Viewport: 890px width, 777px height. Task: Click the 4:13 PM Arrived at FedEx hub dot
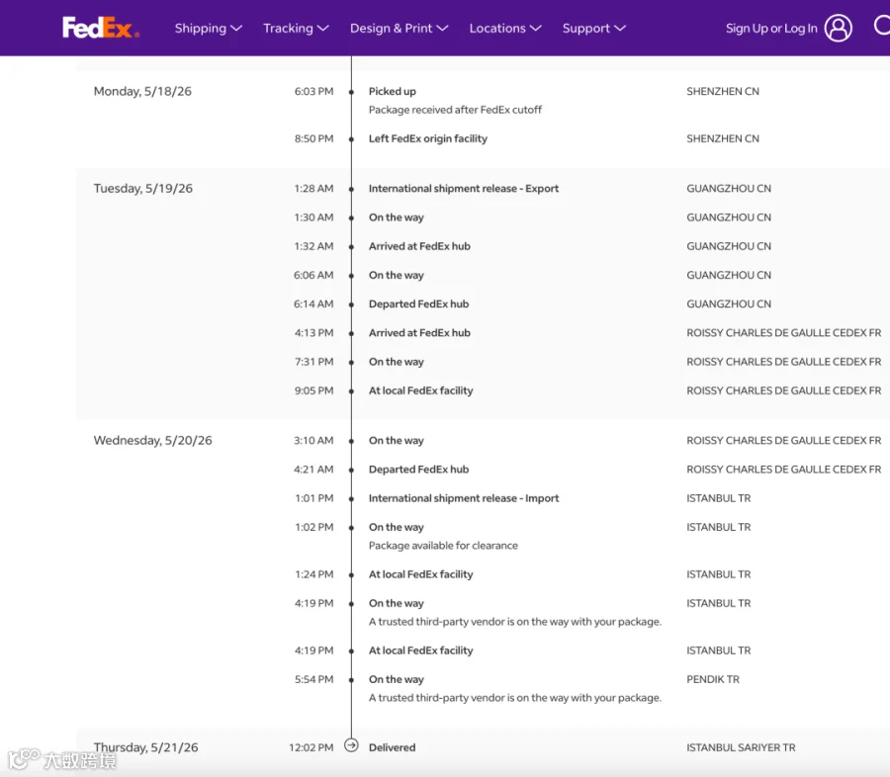pyautogui.click(x=351, y=333)
